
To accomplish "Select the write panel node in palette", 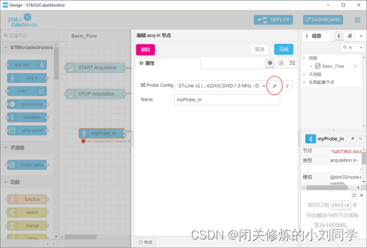I will click(x=27, y=130).
